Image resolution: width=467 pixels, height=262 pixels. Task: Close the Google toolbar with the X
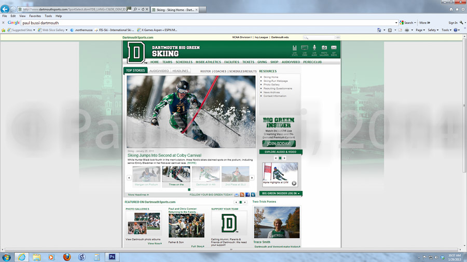pyautogui.click(x=3, y=23)
